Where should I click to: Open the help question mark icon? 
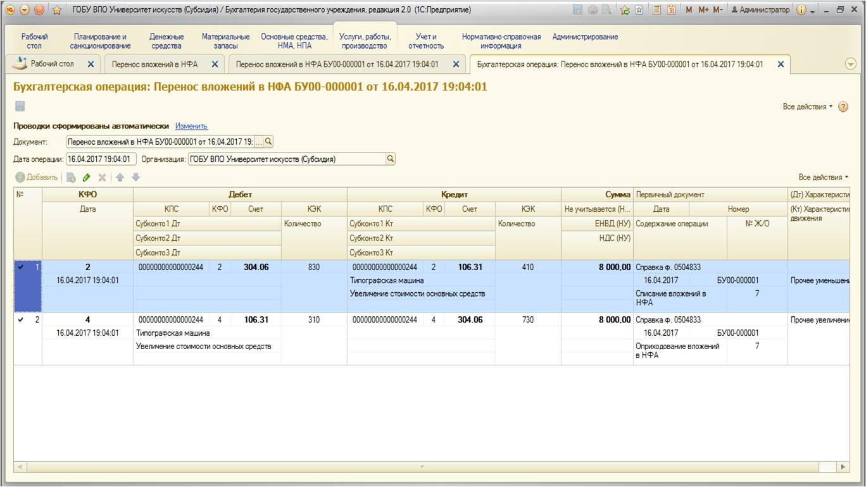[x=843, y=107]
